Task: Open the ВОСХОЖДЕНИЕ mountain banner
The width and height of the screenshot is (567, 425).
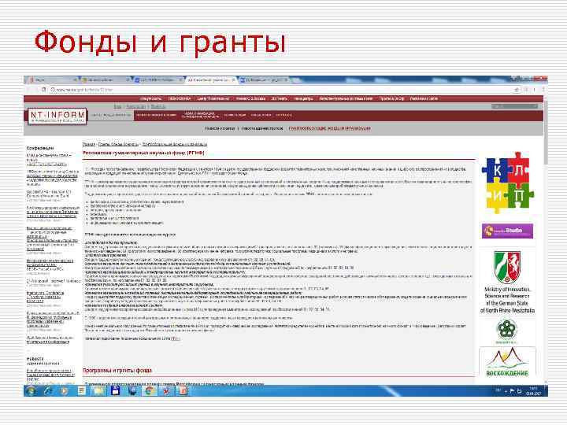Action: [507, 363]
